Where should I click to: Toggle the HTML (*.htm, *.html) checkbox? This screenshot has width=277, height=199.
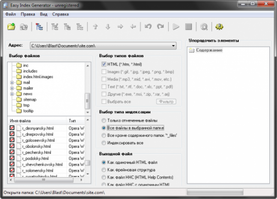(x=104, y=64)
